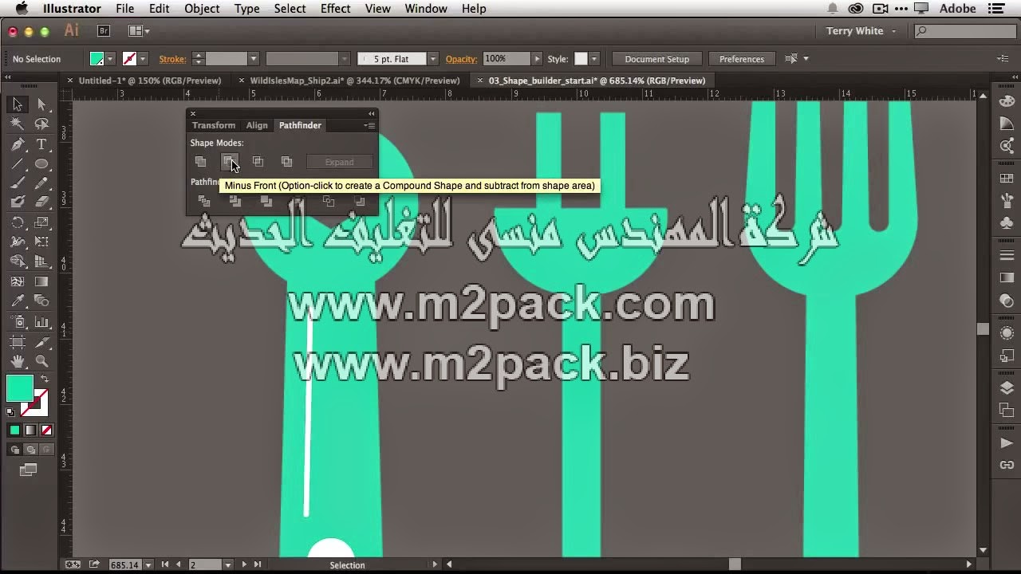Select the Paintbrush tool
Image resolution: width=1021 pixels, height=574 pixels.
(18, 183)
